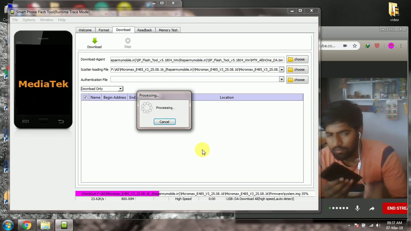
Task: Switch to the Memory Test tab
Action: [168, 30]
